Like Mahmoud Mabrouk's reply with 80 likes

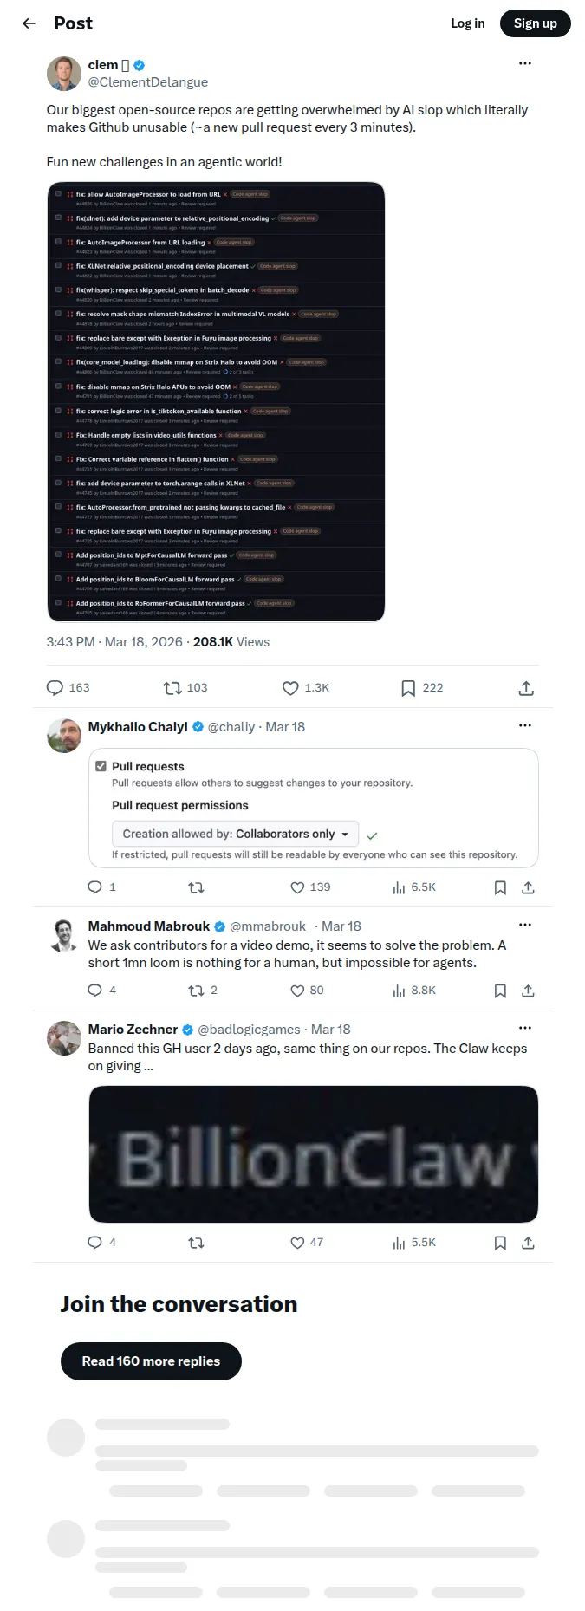point(297,991)
